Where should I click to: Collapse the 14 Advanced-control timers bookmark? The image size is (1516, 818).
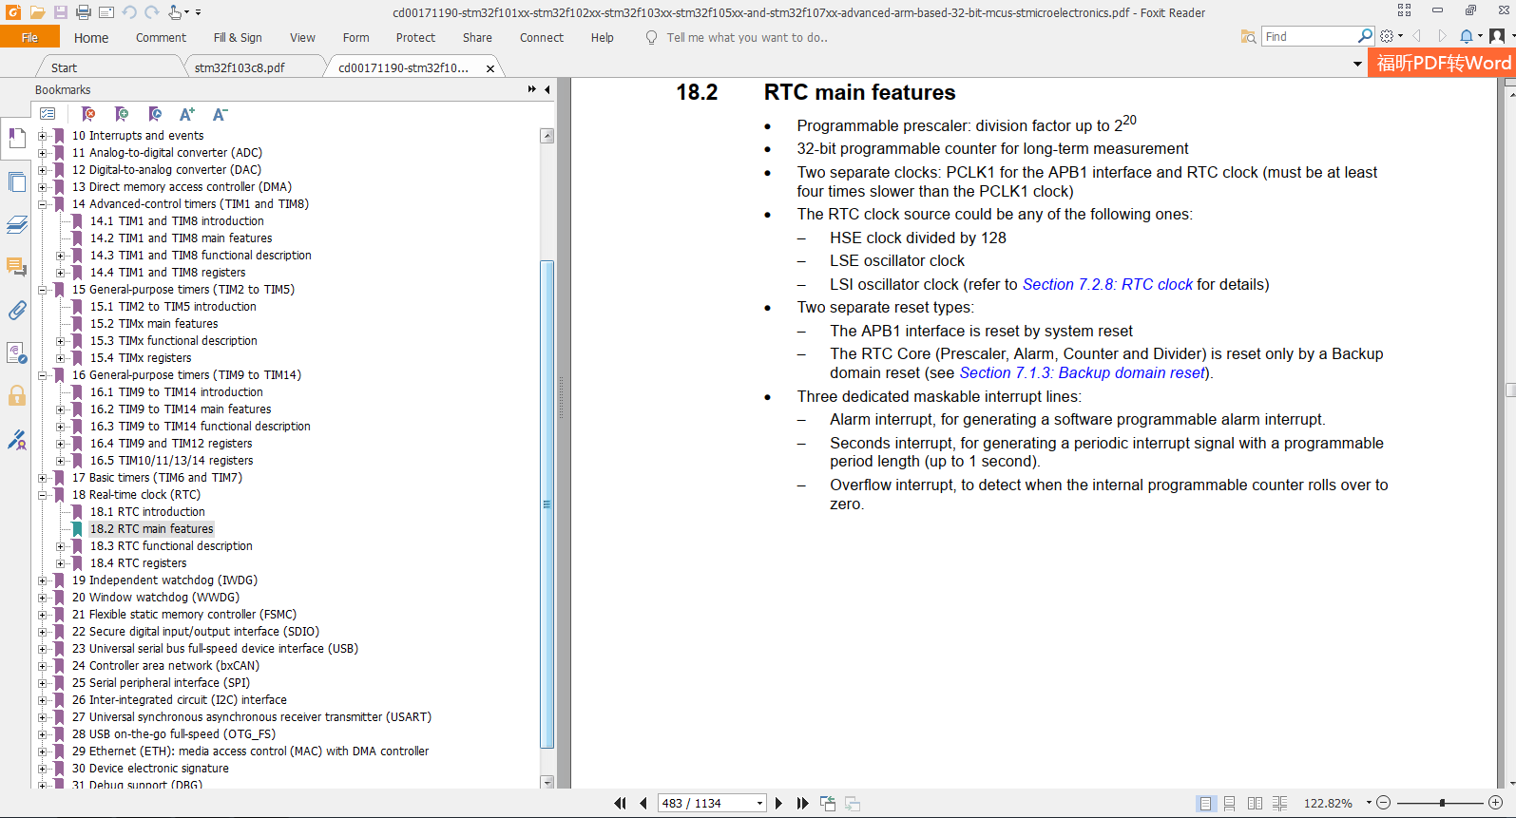click(43, 204)
